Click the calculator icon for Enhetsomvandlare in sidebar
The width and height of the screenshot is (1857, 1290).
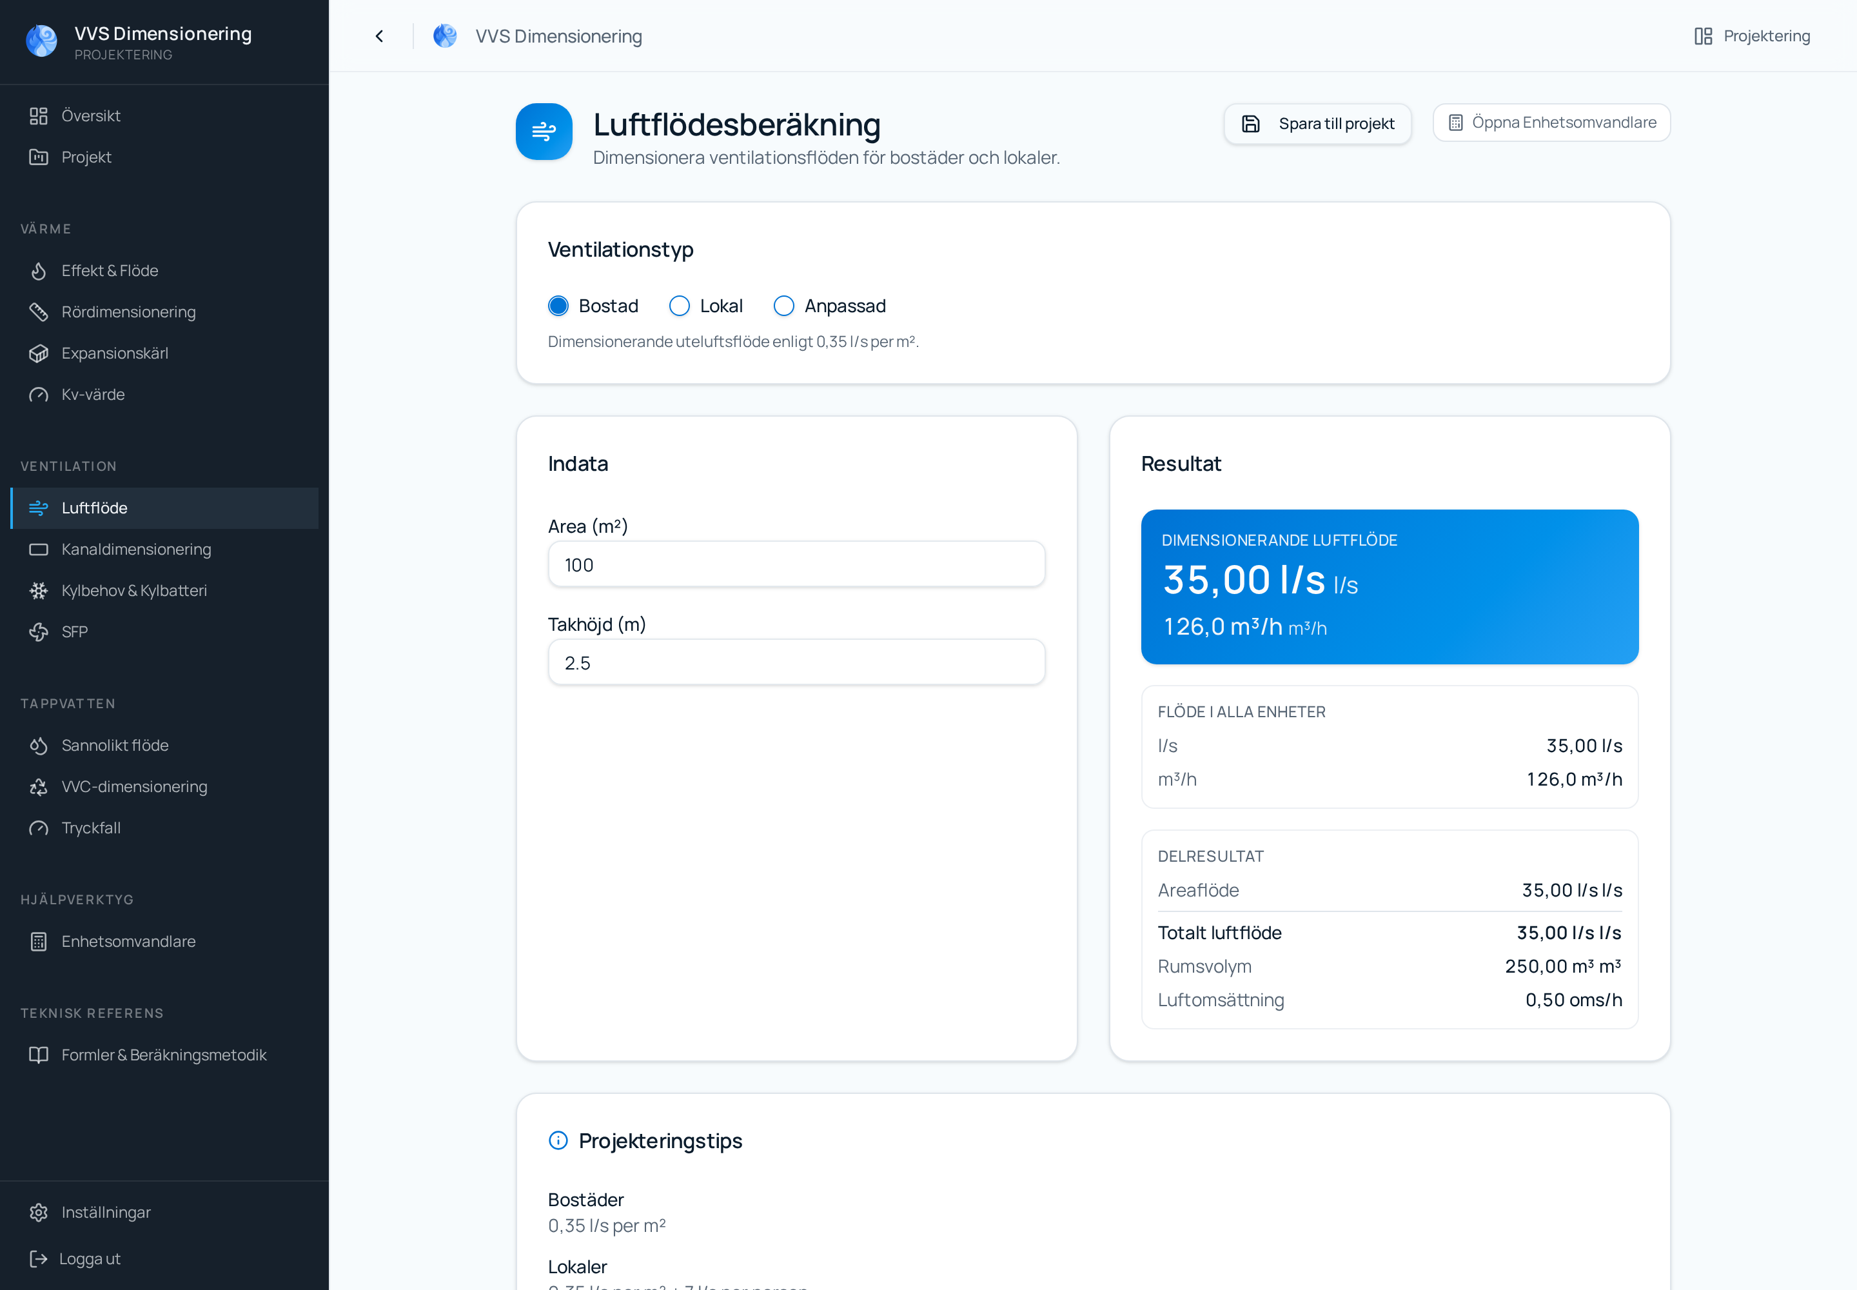[38, 942]
